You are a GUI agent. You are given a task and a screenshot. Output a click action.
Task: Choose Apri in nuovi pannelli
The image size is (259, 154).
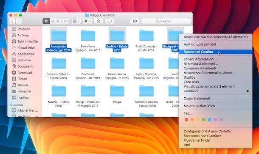[215, 44]
